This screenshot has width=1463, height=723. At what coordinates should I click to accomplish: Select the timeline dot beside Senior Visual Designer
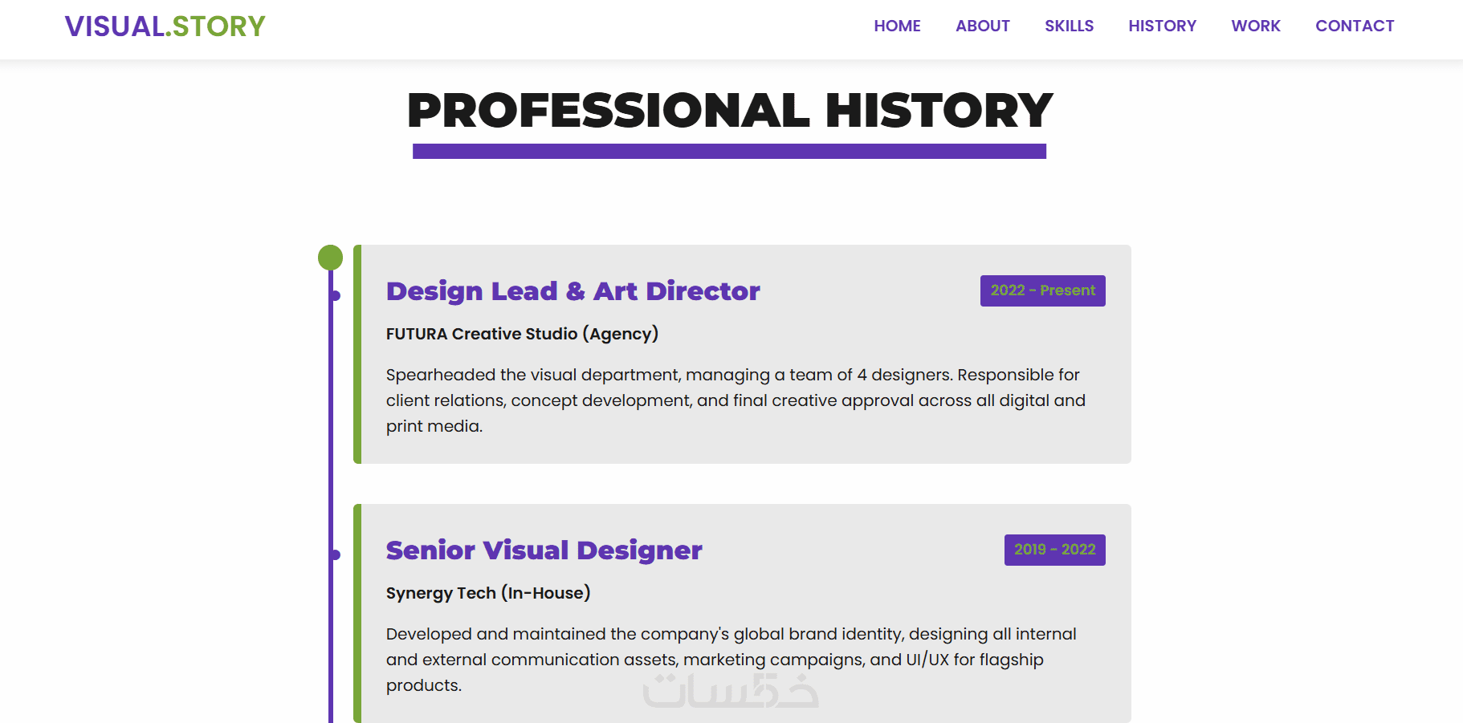336,554
